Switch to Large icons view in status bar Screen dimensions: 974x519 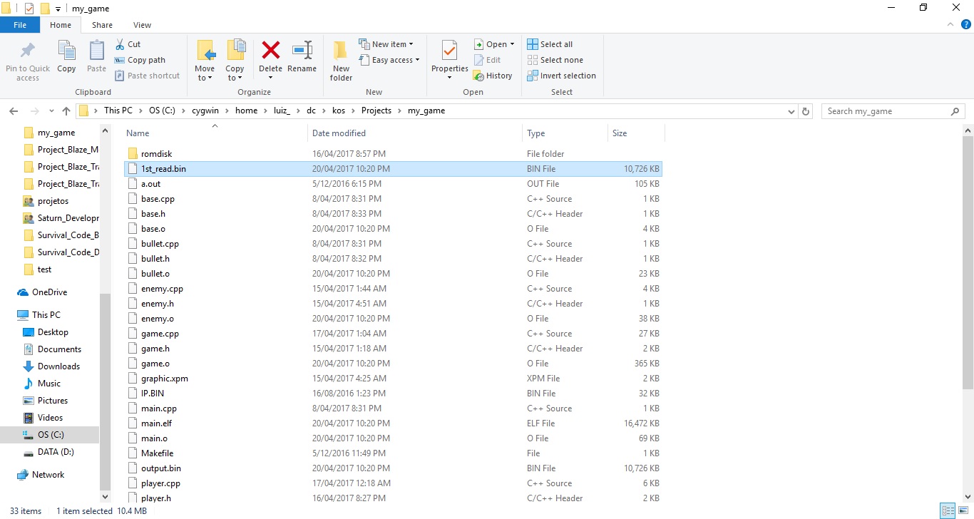pos(962,510)
